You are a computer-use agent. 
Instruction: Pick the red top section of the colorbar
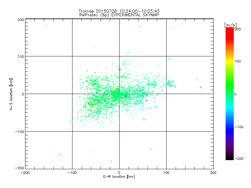point(230,33)
